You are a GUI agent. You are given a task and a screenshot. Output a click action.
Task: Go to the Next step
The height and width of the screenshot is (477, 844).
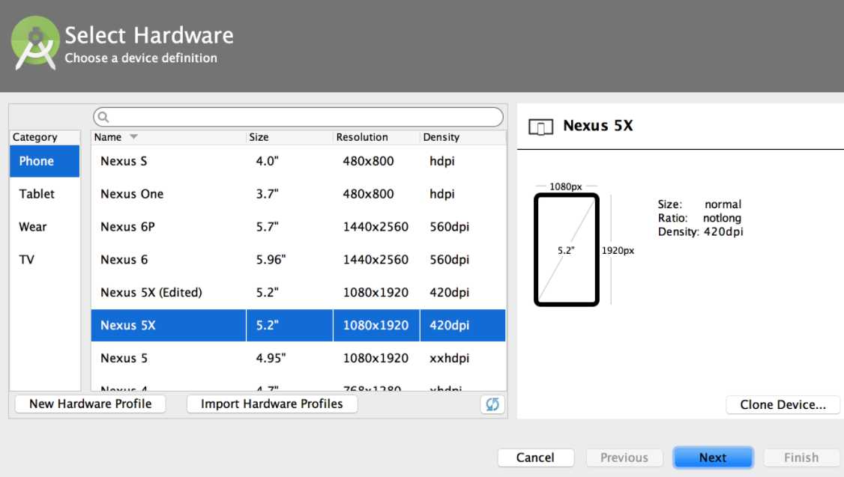tap(713, 458)
